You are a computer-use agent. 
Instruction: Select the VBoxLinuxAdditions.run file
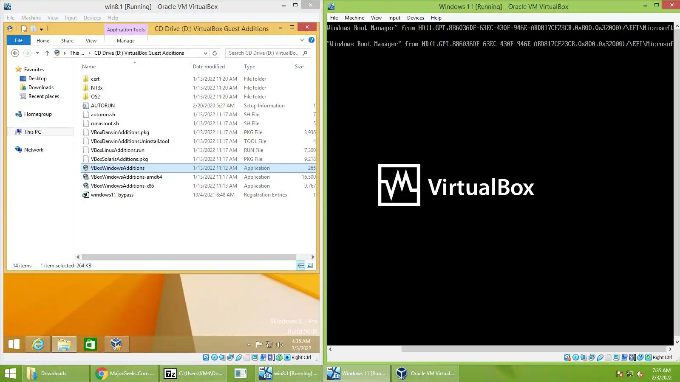click(117, 150)
